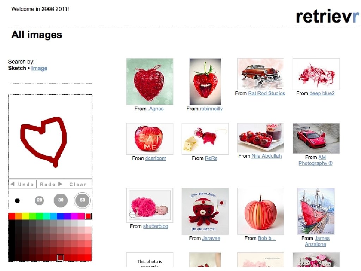Select Sketch search mode

[x=17, y=68]
